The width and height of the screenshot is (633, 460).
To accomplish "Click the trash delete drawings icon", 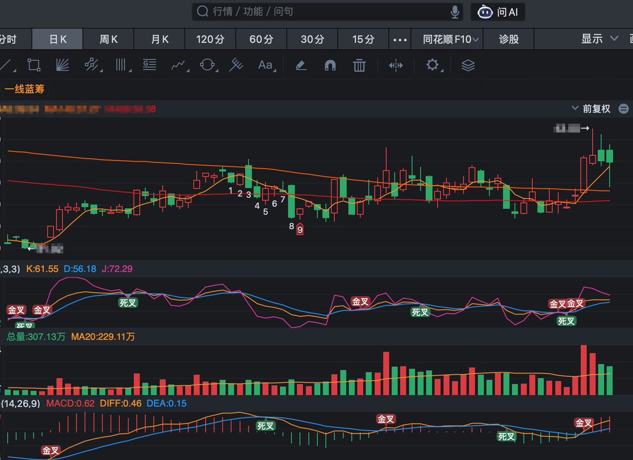I will click(359, 65).
